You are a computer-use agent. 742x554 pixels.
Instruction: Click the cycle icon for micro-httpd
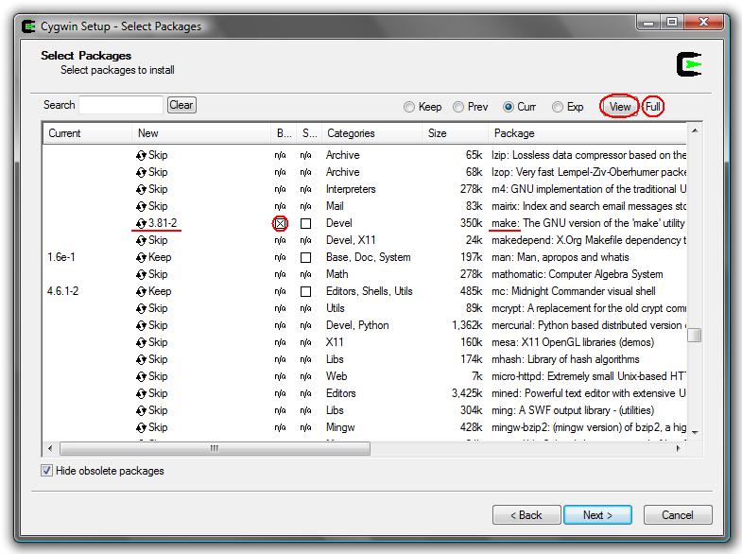click(x=141, y=376)
